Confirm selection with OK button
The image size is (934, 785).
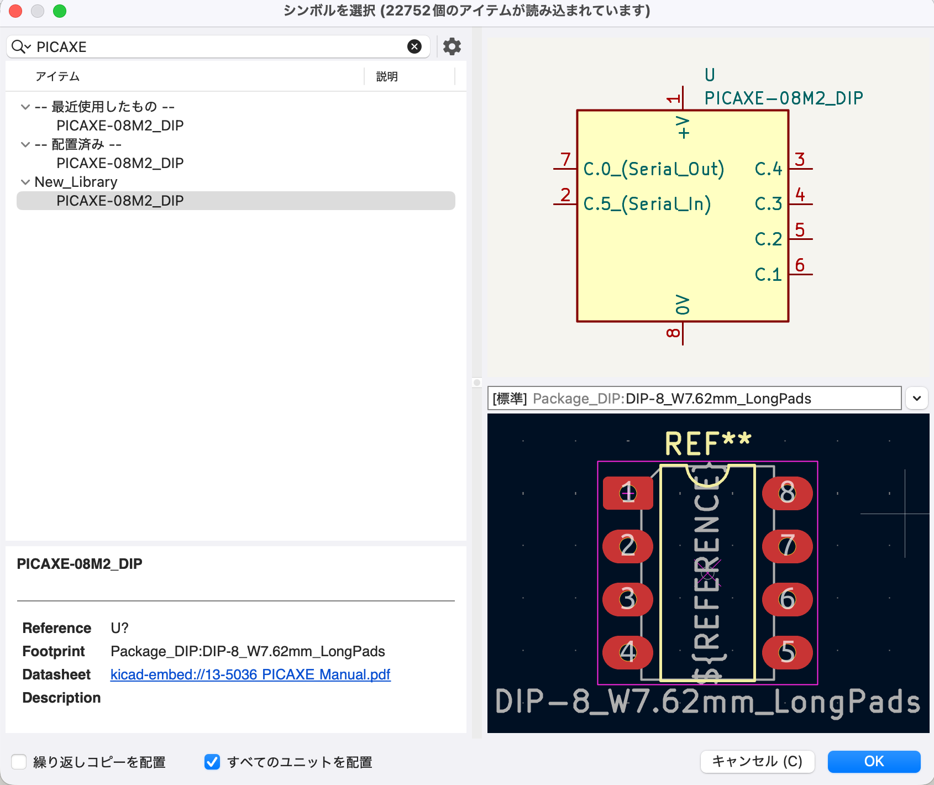click(874, 762)
